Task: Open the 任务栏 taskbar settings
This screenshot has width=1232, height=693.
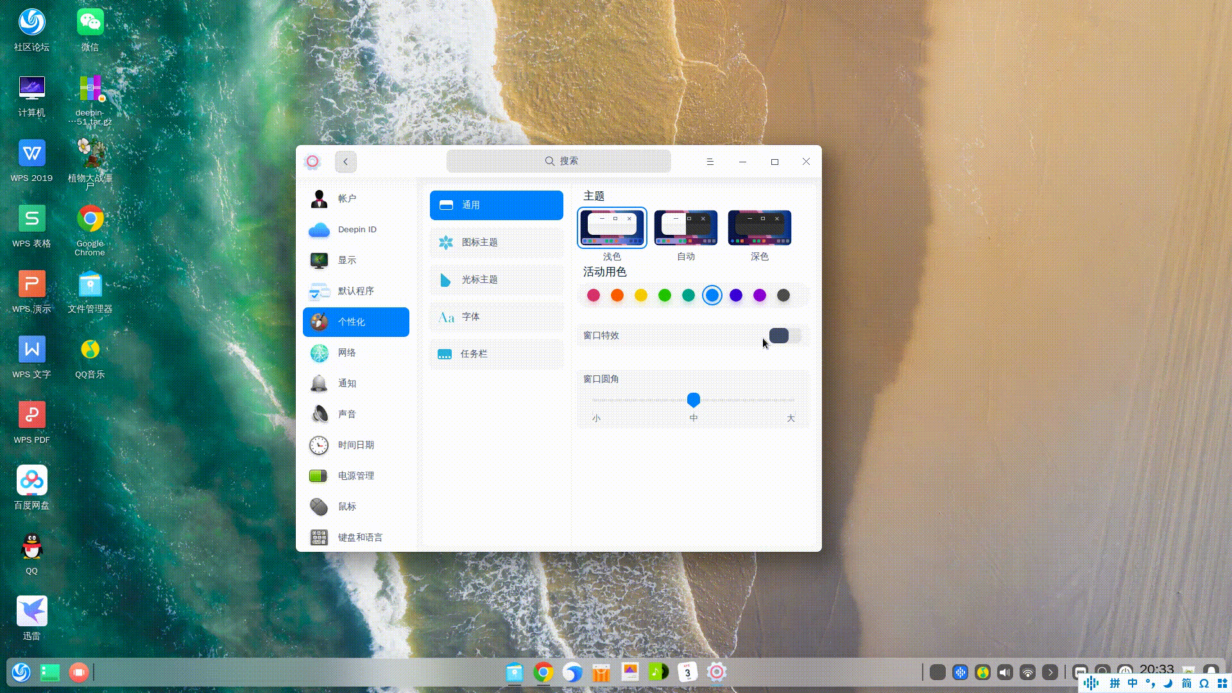Action: [496, 354]
